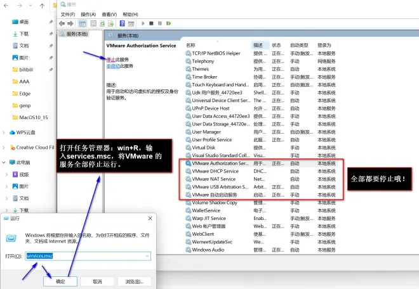Screen dimensions: 419x289
Task: Open genp folder in Explorer sidebar
Action: [x=22, y=106]
